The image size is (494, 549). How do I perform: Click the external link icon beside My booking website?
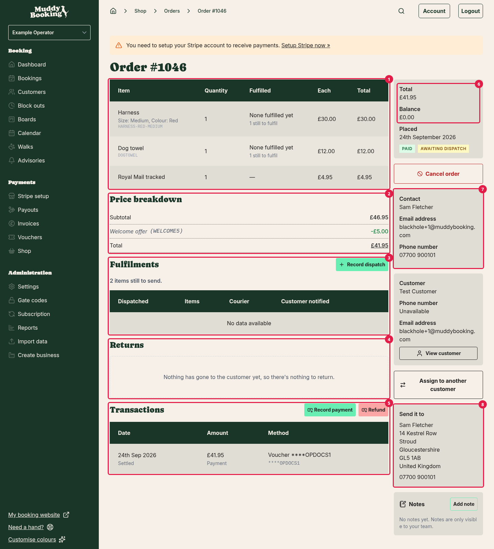pos(66,515)
